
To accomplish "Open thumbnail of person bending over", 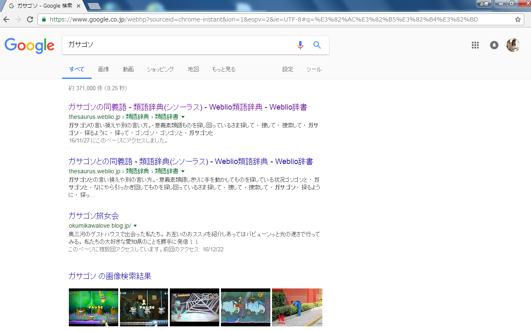I will pyautogui.click(x=297, y=307).
